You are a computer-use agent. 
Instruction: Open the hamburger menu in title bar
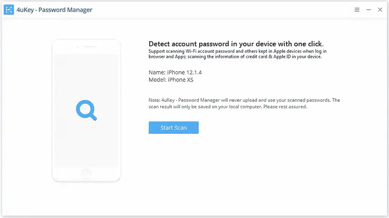point(357,10)
